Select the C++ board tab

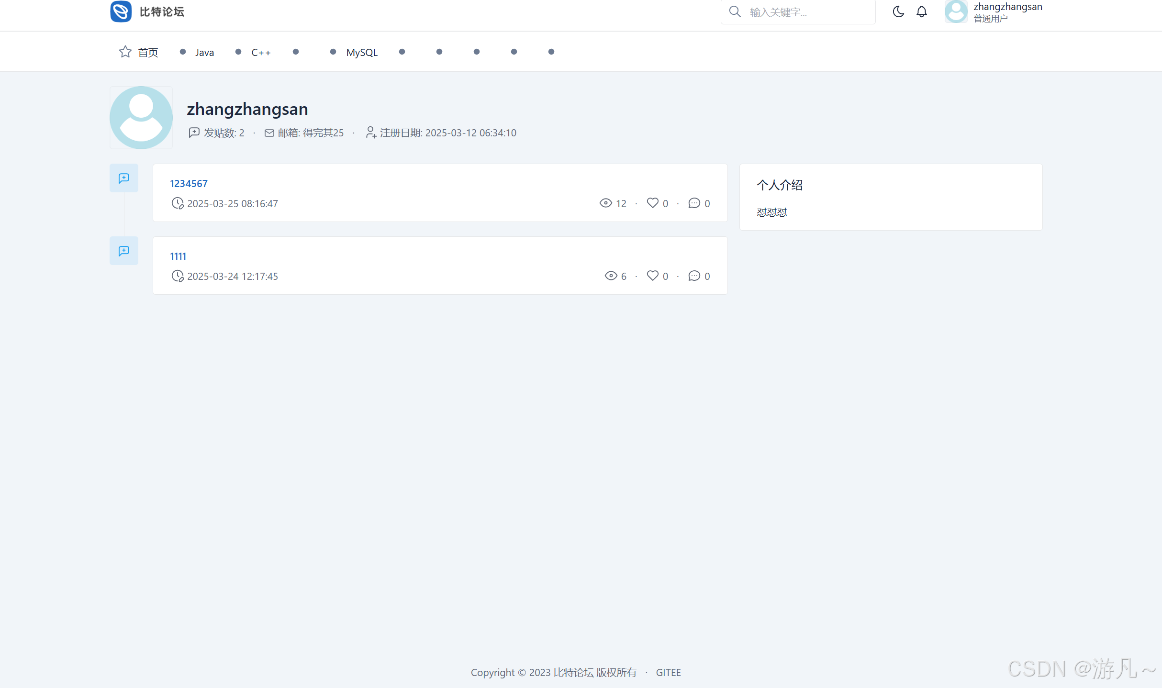pyautogui.click(x=261, y=52)
